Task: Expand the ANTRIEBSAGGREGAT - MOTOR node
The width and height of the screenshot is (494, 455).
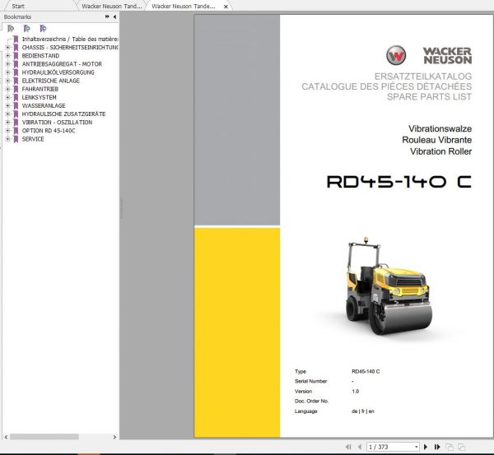Action: (x=8, y=64)
